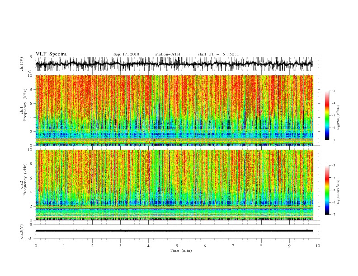Click the ch.1 spectrogram color scale bar
Viewport: 358px width, 276px height.
327,115
